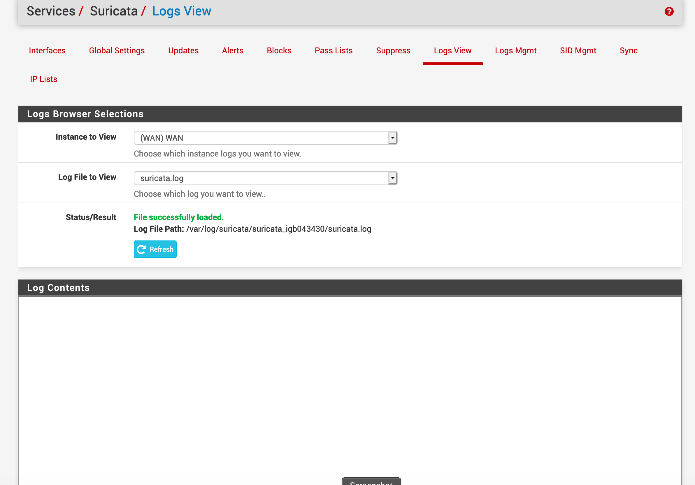695x485 pixels.
Task: Click the Logs View breadcrumb link
Action: [x=182, y=11]
